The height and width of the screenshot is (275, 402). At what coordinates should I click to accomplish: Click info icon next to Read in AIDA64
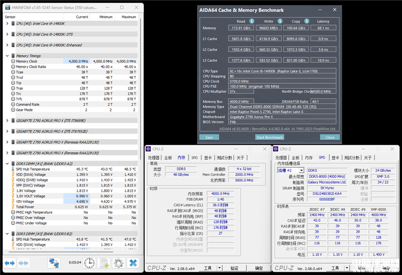click(x=252, y=21)
